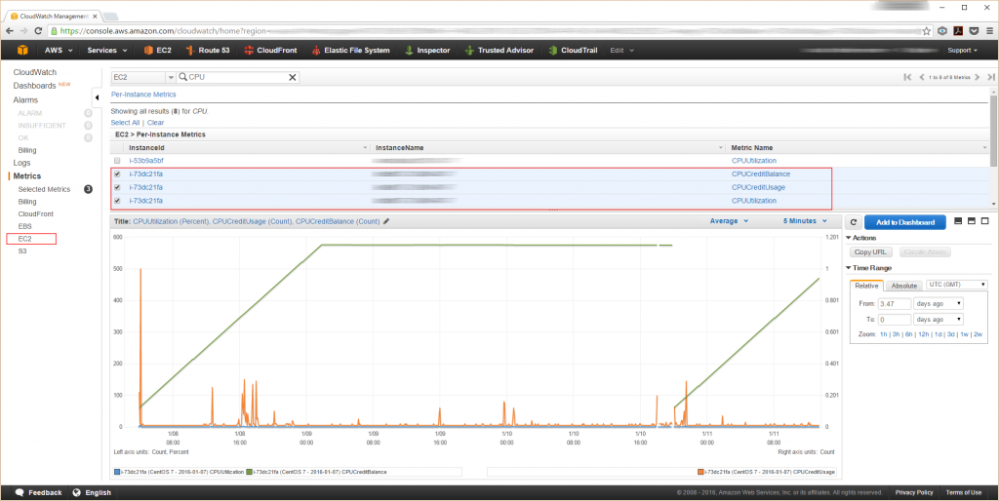Switch to the Relative time tab
Screen dimensions: 999x501
[x=866, y=286]
